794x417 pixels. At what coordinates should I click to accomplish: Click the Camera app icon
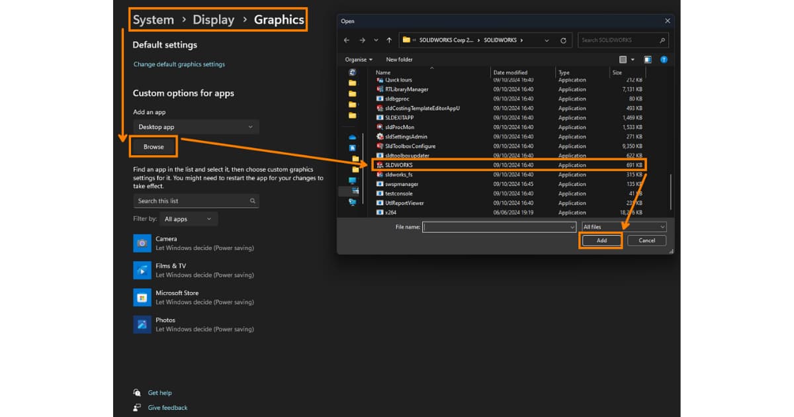coord(142,243)
